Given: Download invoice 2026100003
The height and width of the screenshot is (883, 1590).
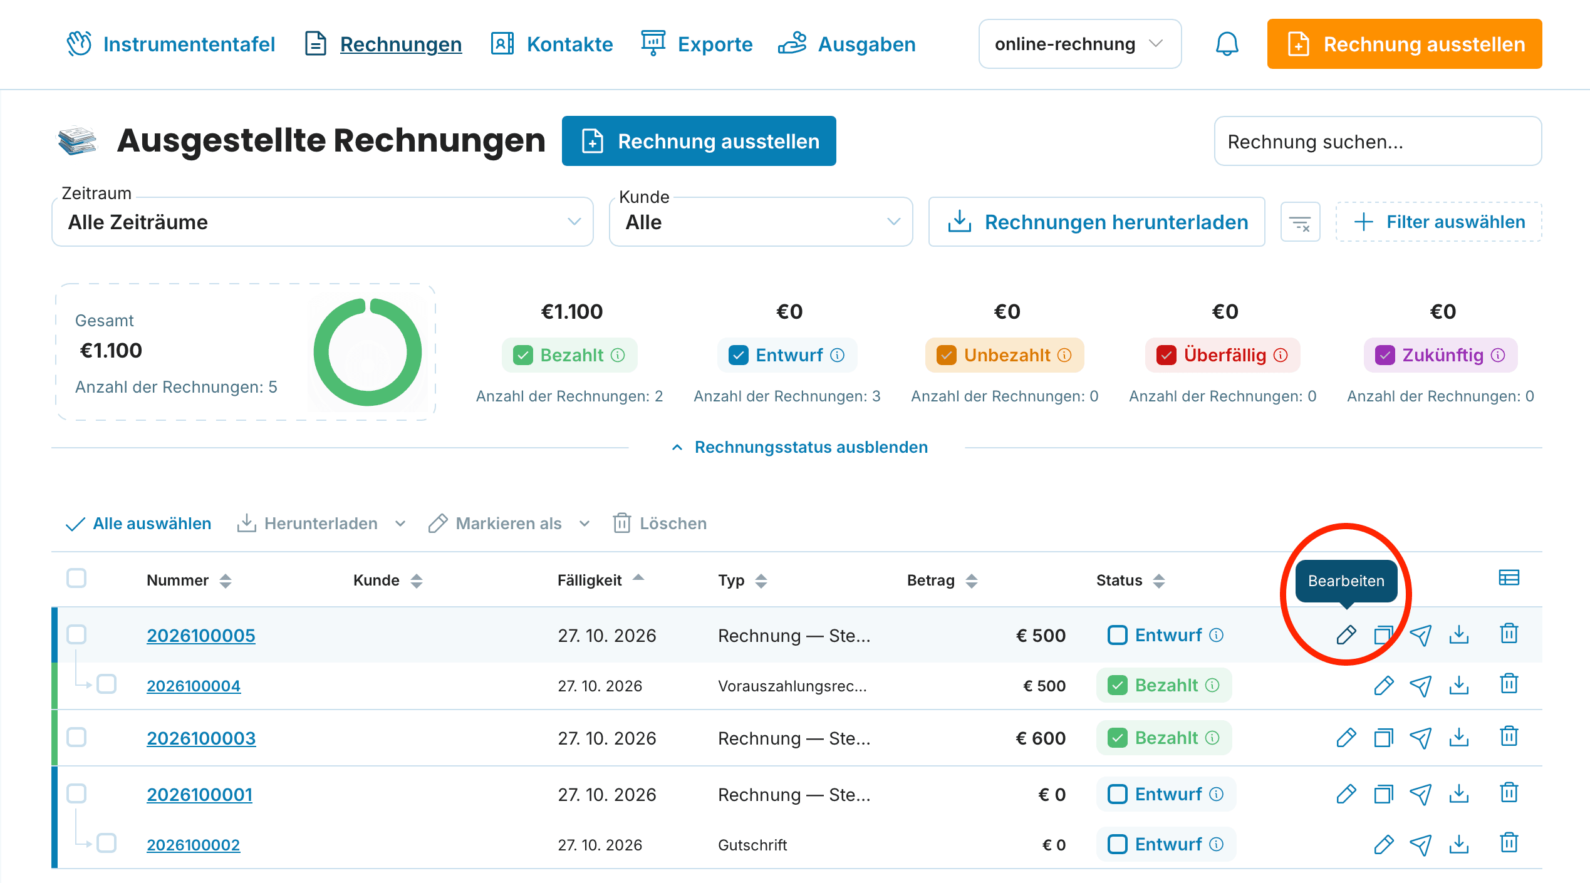Looking at the screenshot, I should tap(1459, 738).
